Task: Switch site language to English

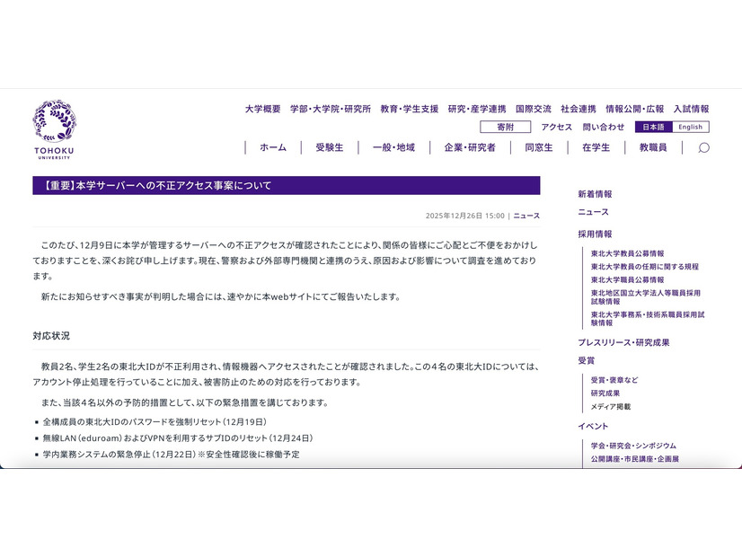Action: (x=688, y=127)
